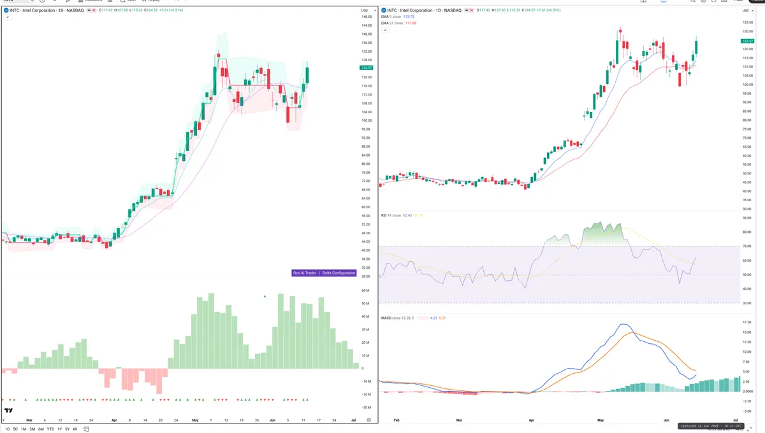Click Apr label on left chart time axis
This screenshot has width=765, height=433.
click(x=114, y=420)
